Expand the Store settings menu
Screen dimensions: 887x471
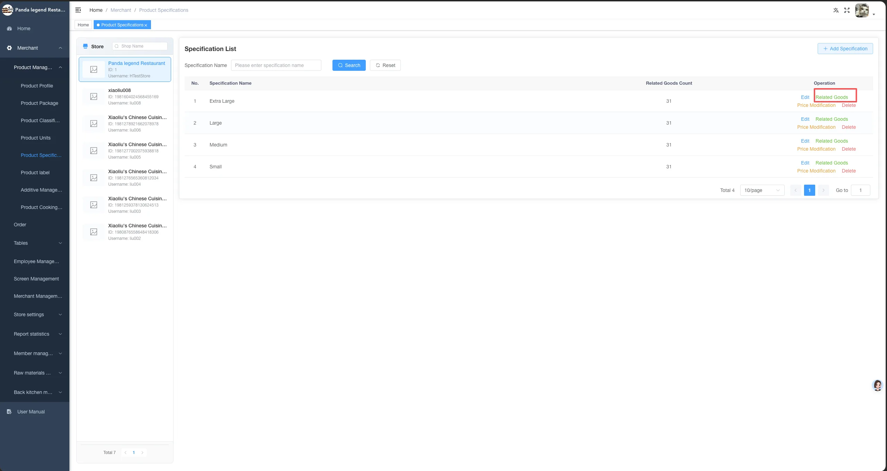coord(60,314)
